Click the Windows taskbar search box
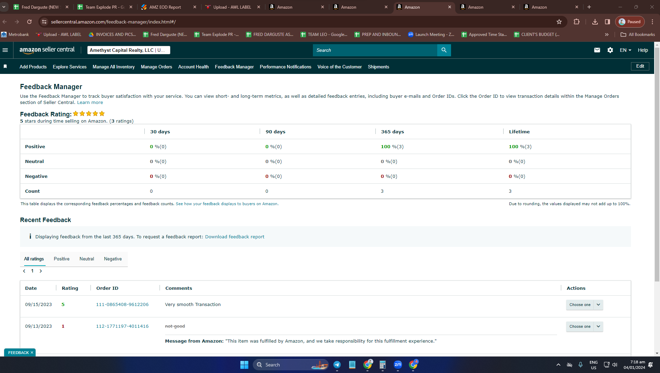 click(x=291, y=365)
